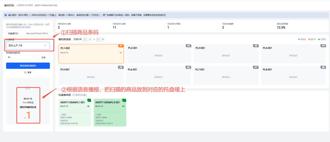Click the received pallet count value 2
The image size is (330, 142).
pyautogui.click(x=223, y=27)
